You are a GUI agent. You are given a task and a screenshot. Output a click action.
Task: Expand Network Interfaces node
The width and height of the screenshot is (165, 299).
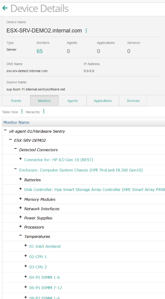(x=20, y=208)
